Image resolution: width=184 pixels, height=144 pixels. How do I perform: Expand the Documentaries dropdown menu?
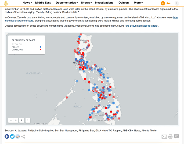(x=67, y=3)
